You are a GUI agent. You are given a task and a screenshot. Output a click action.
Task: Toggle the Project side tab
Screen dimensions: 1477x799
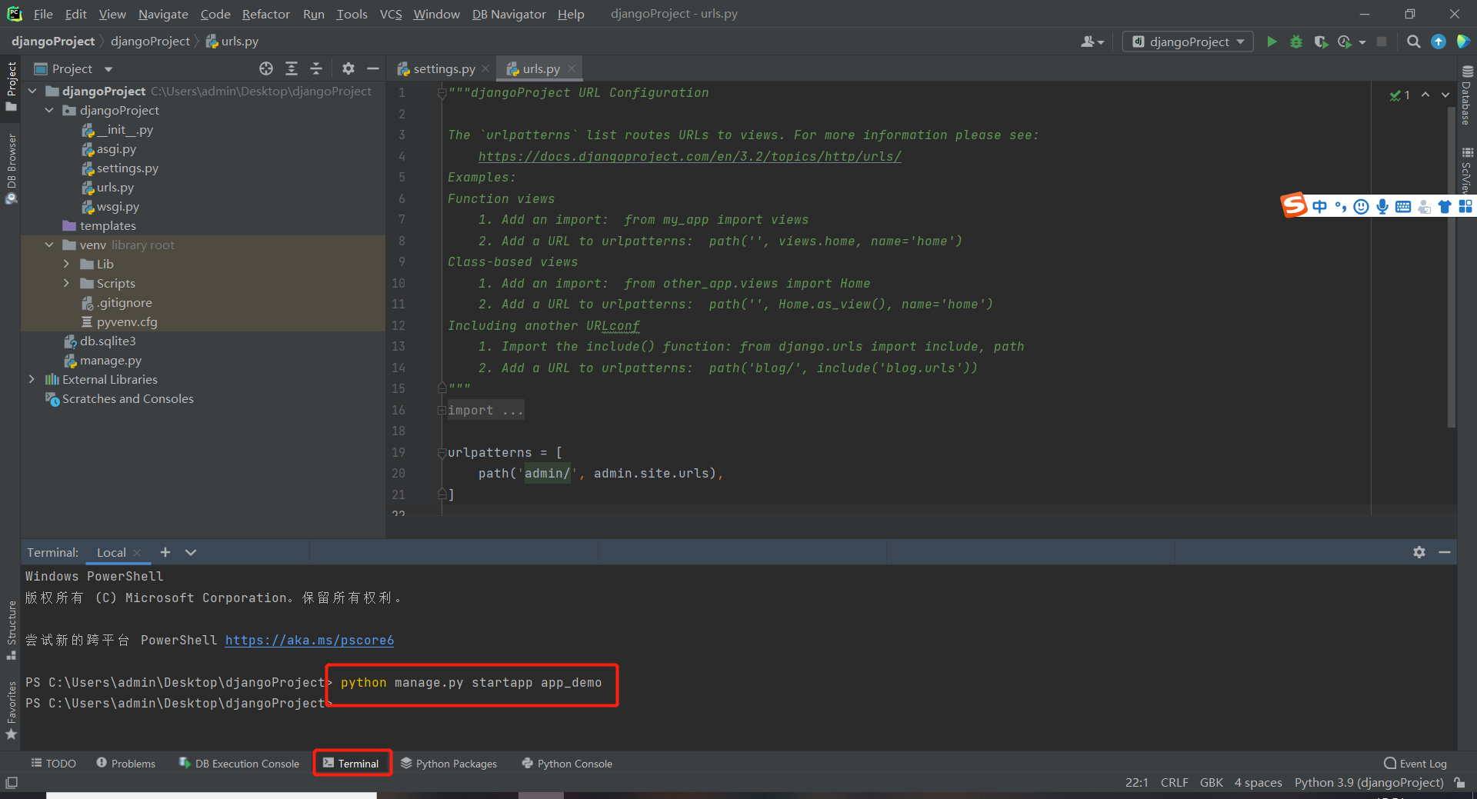point(11,86)
